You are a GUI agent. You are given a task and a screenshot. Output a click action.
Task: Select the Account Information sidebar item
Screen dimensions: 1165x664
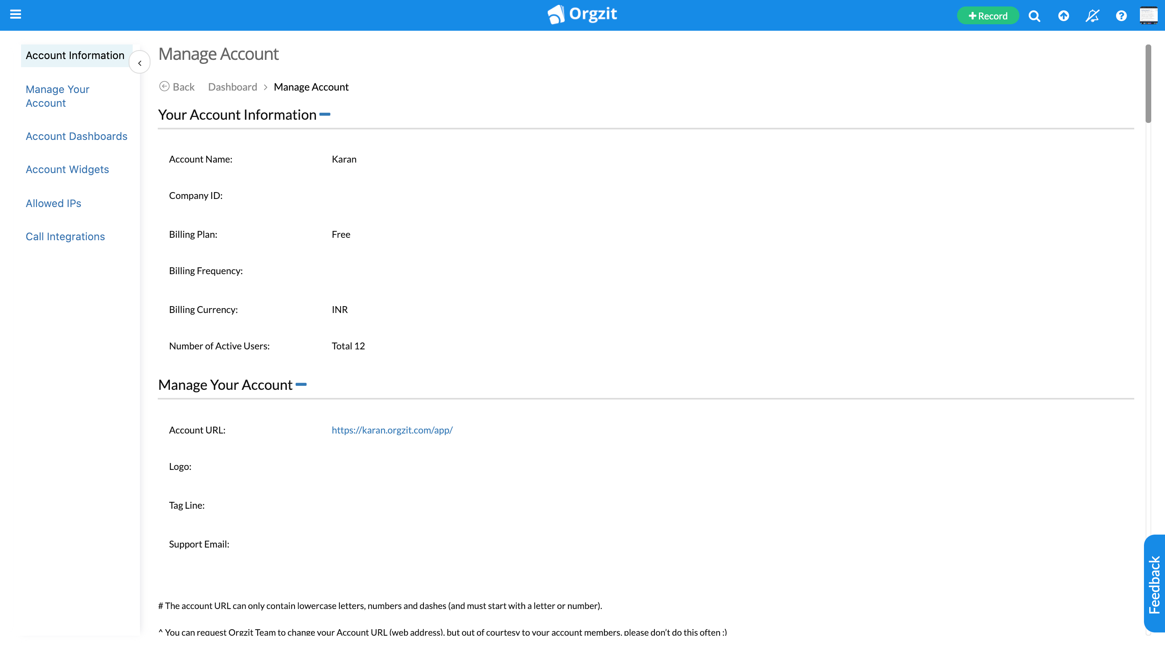coord(76,55)
